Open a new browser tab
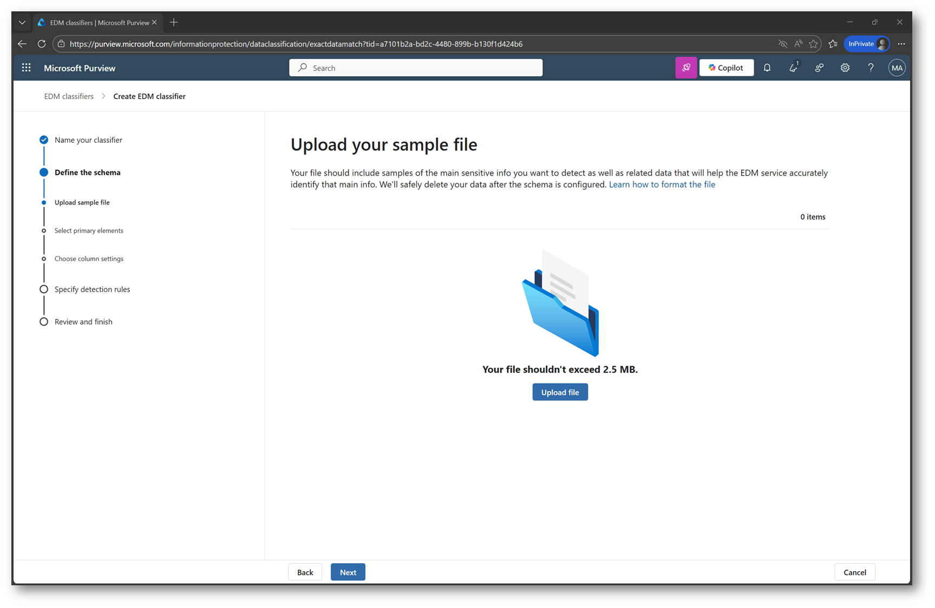This screenshot has width=935, height=608. point(174,22)
